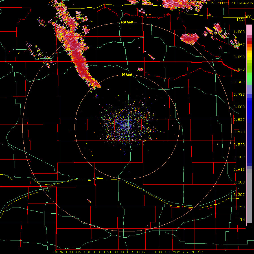
Task: Click the 1.000 value on the scale
Action: 239,32
